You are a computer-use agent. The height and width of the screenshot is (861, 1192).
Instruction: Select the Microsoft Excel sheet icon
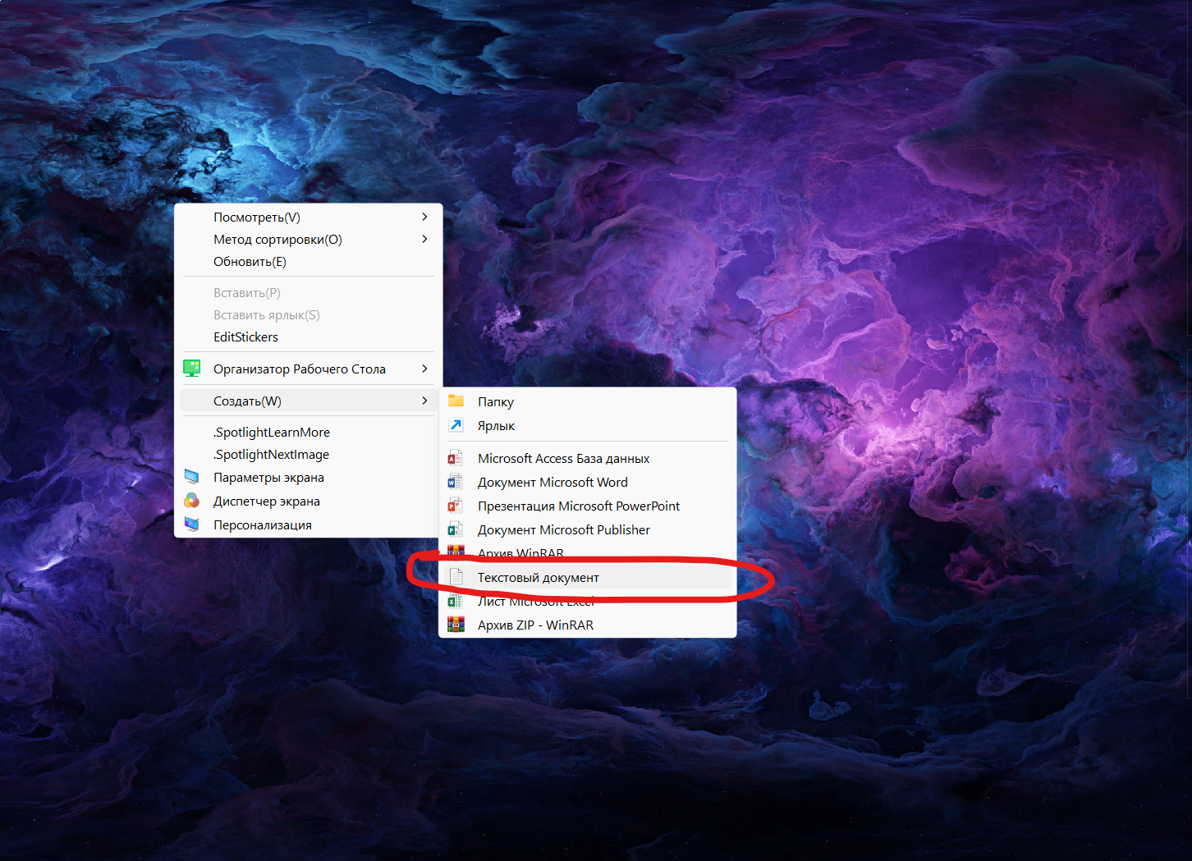pos(456,600)
